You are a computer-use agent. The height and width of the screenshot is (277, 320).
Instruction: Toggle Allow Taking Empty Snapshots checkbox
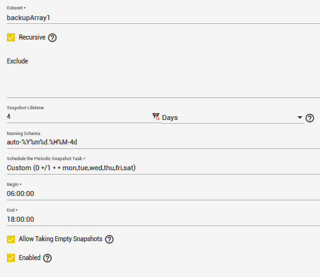(x=11, y=239)
